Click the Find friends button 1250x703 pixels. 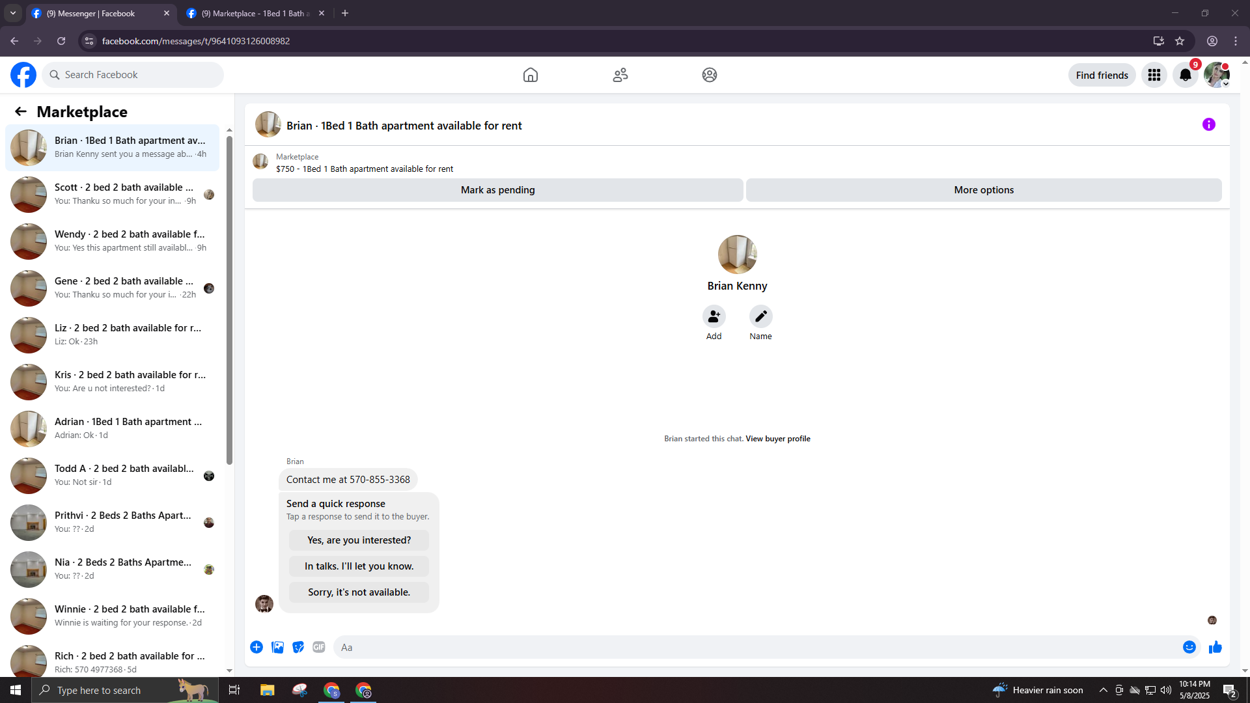(x=1102, y=75)
